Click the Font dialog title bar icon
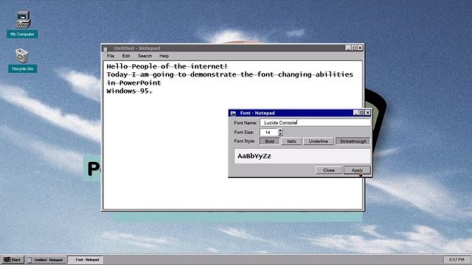 [x=233, y=113]
